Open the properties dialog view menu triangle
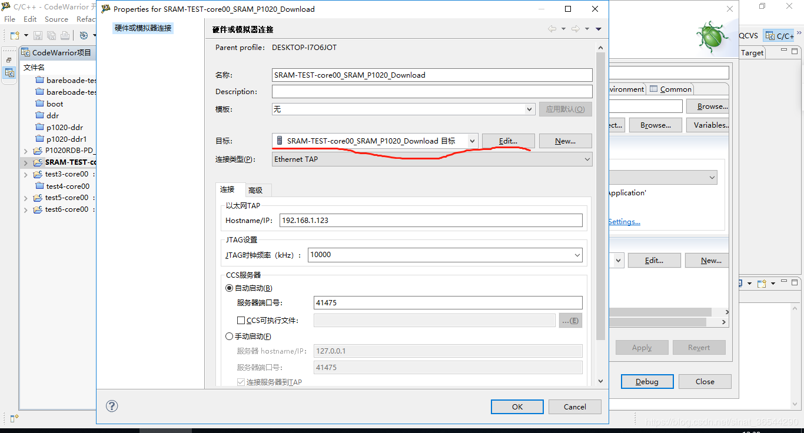The height and width of the screenshot is (433, 804). tap(599, 29)
